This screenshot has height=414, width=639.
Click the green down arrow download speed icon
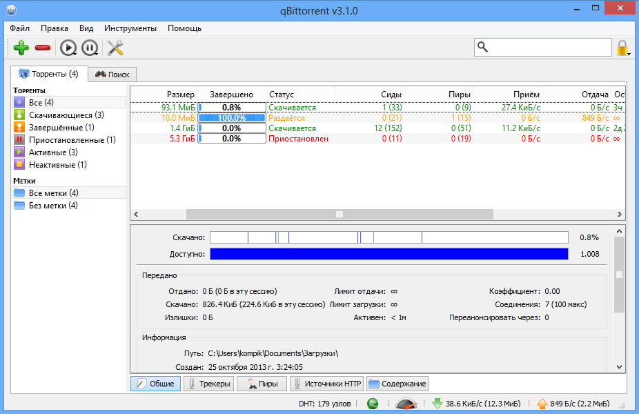438,404
